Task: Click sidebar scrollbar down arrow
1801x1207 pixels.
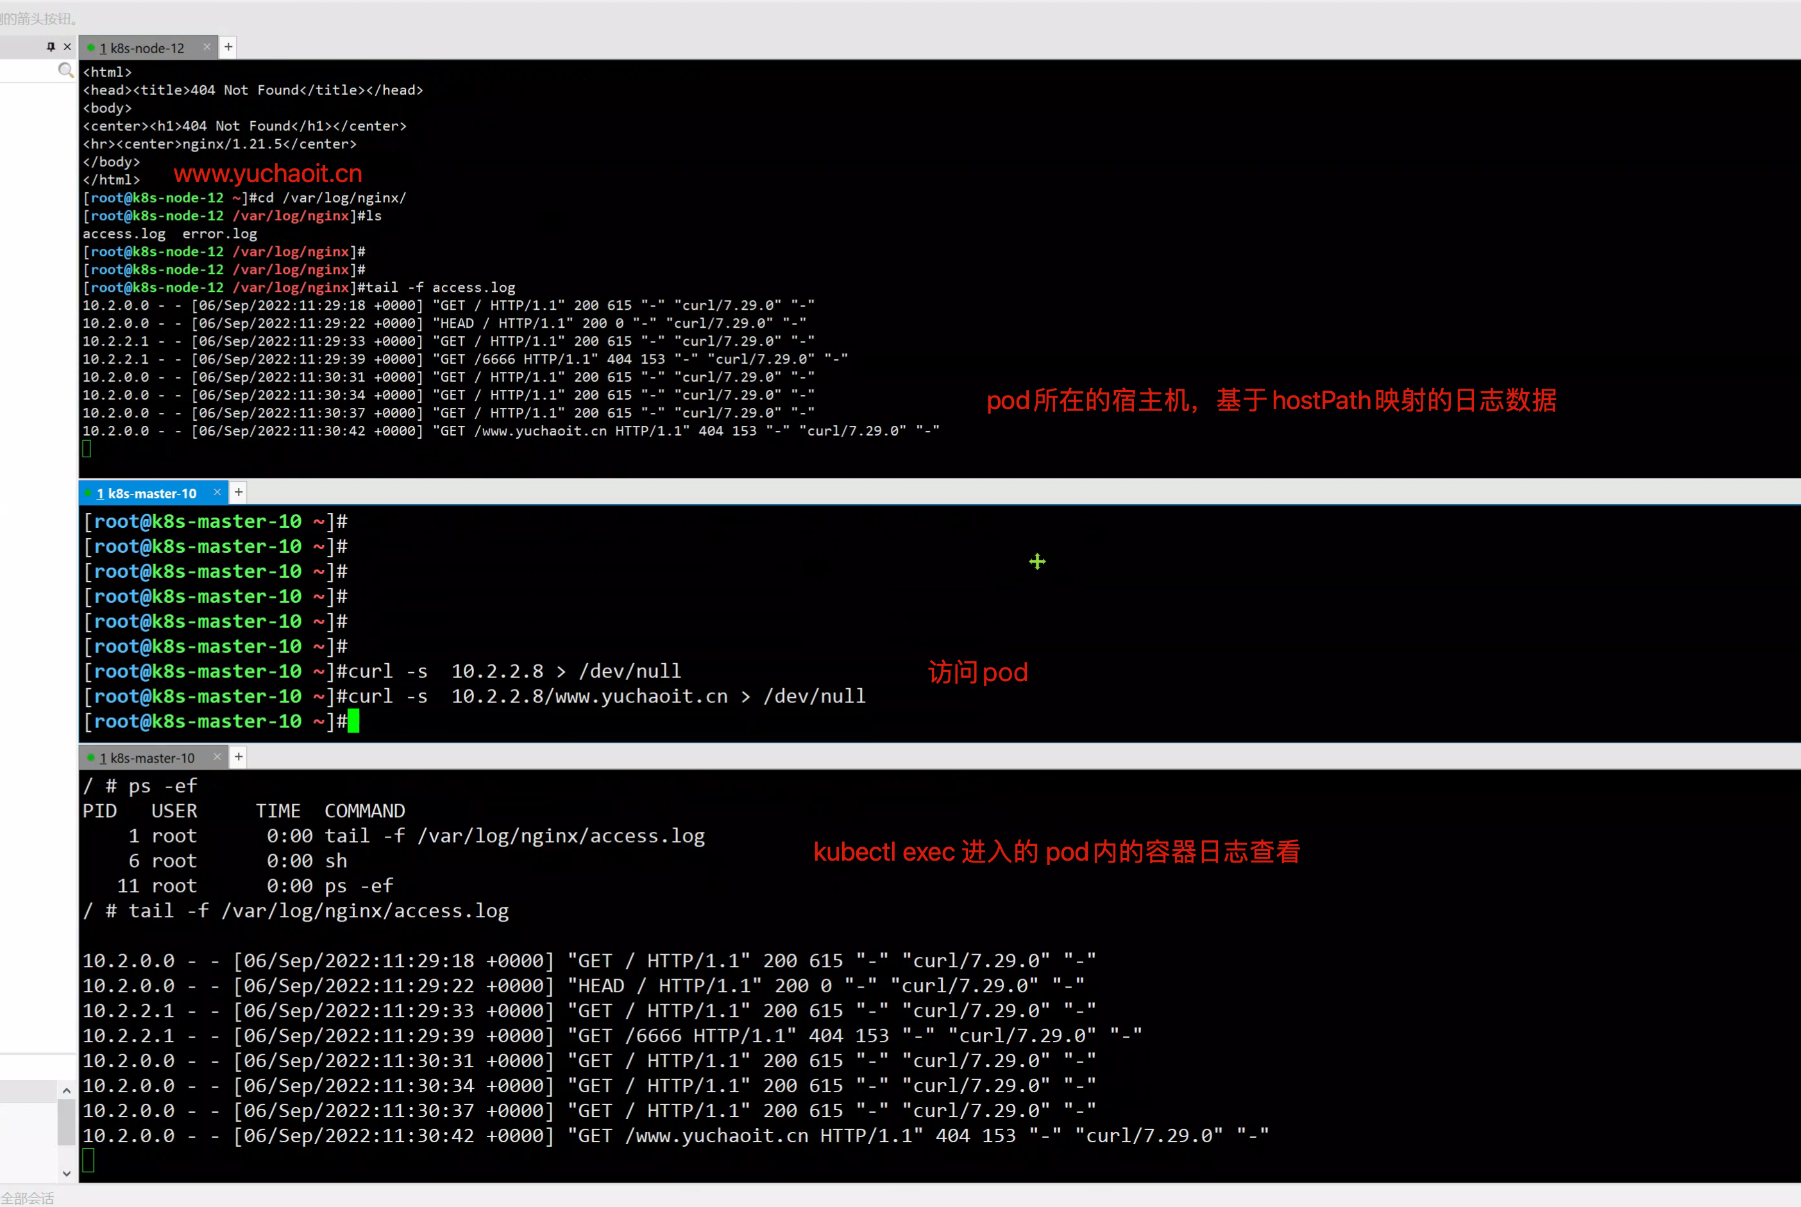Action: tap(67, 1174)
